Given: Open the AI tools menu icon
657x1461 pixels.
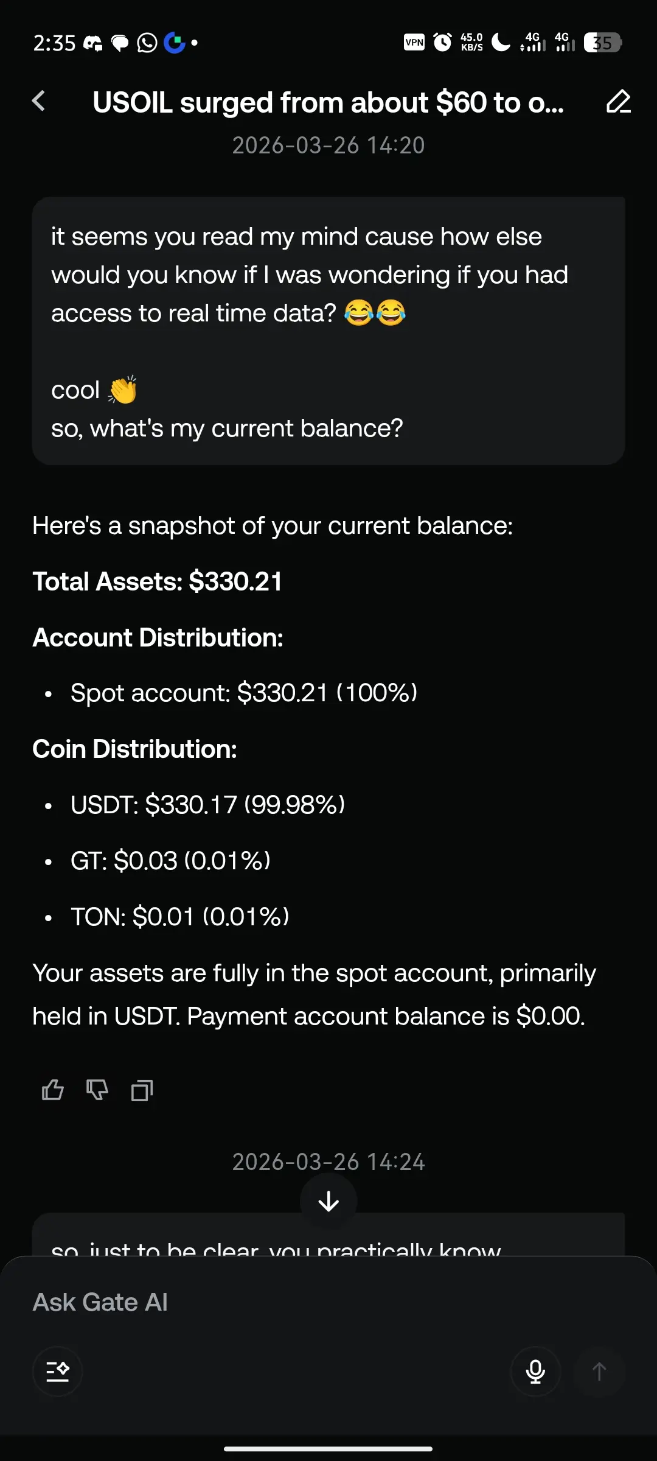Looking at the screenshot, I should click(x=58, y=1372).
